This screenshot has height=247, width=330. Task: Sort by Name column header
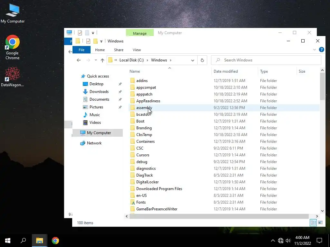pyautogui.click(x=135, y=71)
